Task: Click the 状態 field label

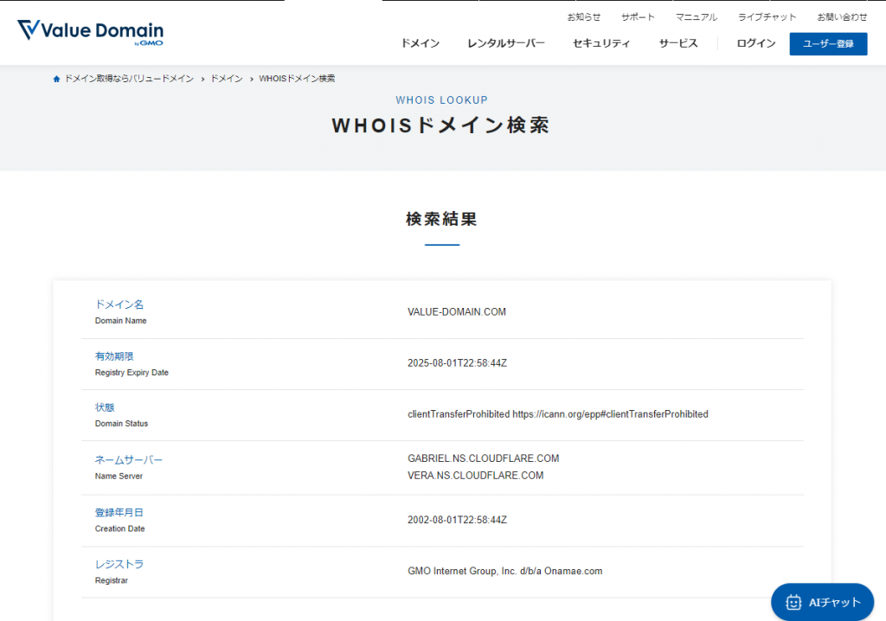Action: 105,407
